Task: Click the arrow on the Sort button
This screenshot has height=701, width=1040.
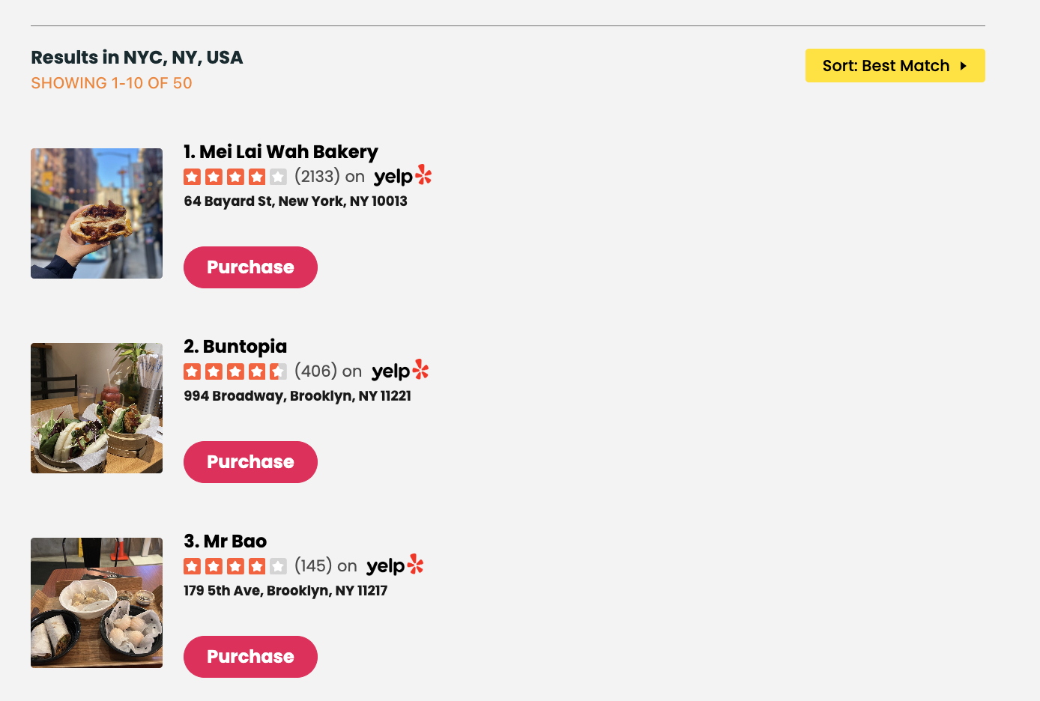Action: point(964,66)
